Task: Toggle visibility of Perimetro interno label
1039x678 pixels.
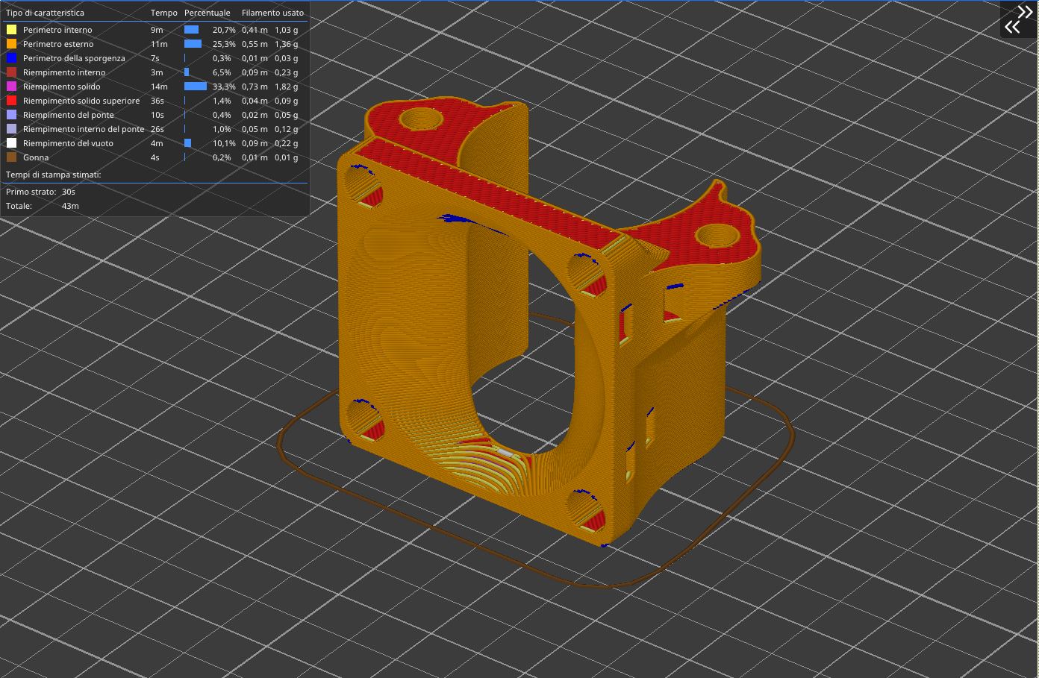Action: [57, 30]
